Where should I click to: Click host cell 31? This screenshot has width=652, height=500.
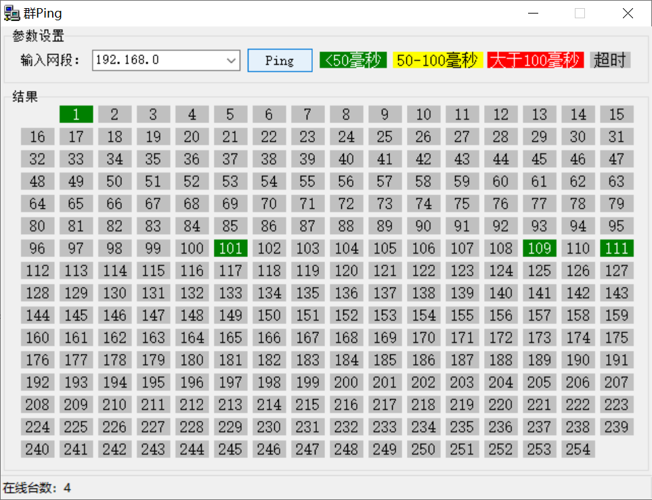point(617,137)
